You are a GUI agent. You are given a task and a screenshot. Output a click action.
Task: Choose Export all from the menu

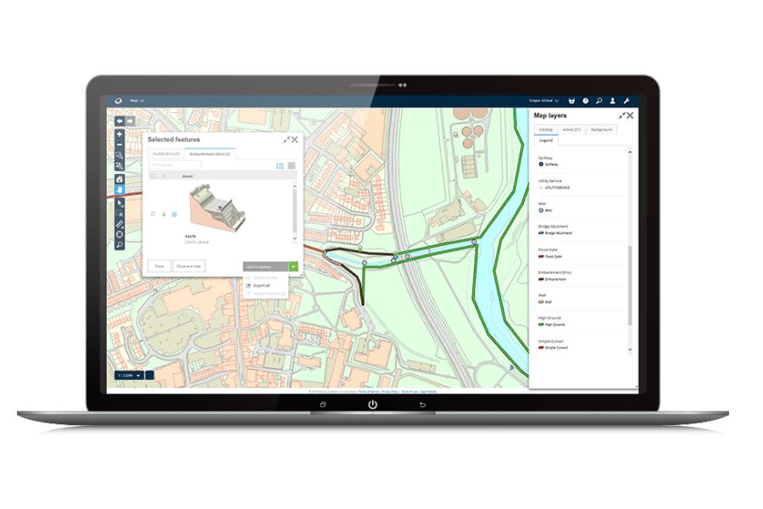[262, 286]
